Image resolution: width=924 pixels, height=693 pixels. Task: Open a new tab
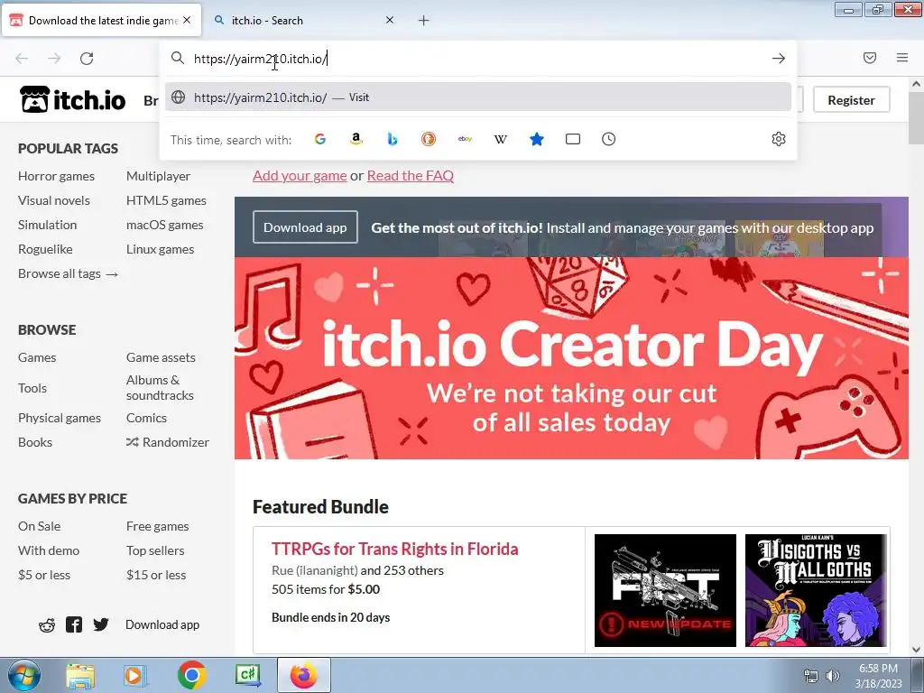pyautogui.click(x=424, y=21)
